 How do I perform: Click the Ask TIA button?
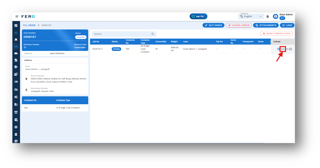[x=198, y=16]
